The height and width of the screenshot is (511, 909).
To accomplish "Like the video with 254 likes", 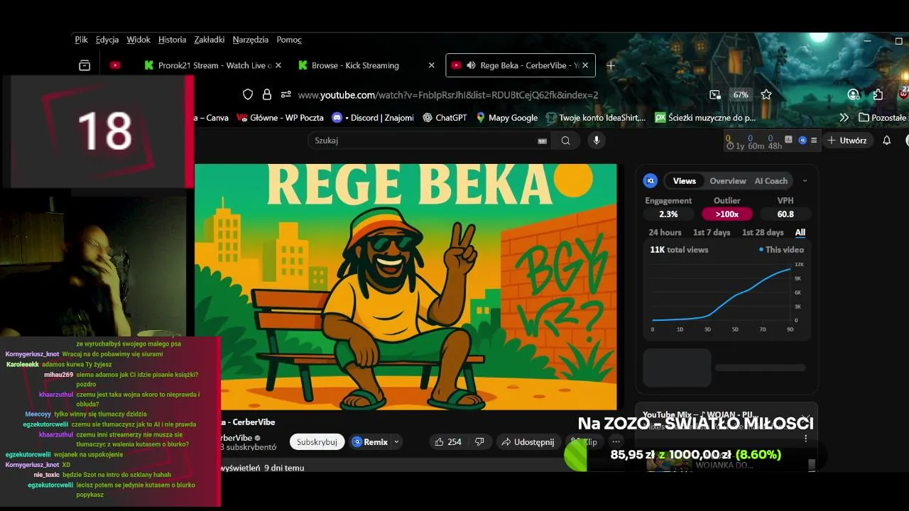I will pyautogui.click(x=447, y=442).
